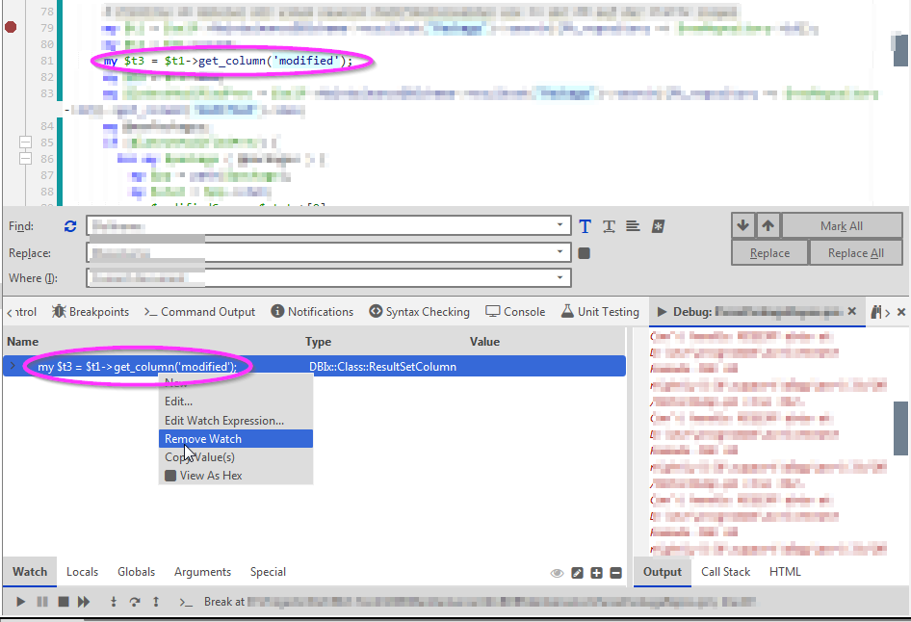911x622 pixels.
Task: Remove selected watch with the minus icon
Action: pyautogui.click(x=616, y=572)
